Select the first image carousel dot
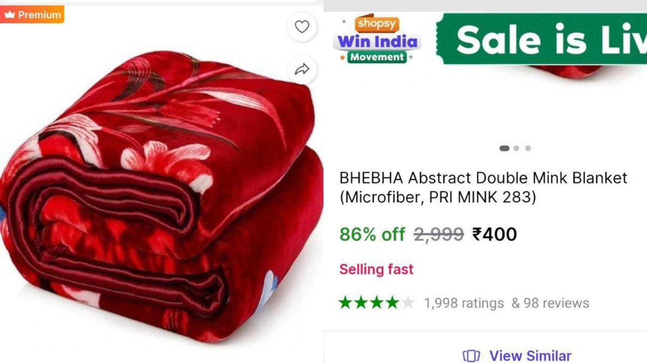This screenshot has height=363, width=647. click(x=504, y=148)
